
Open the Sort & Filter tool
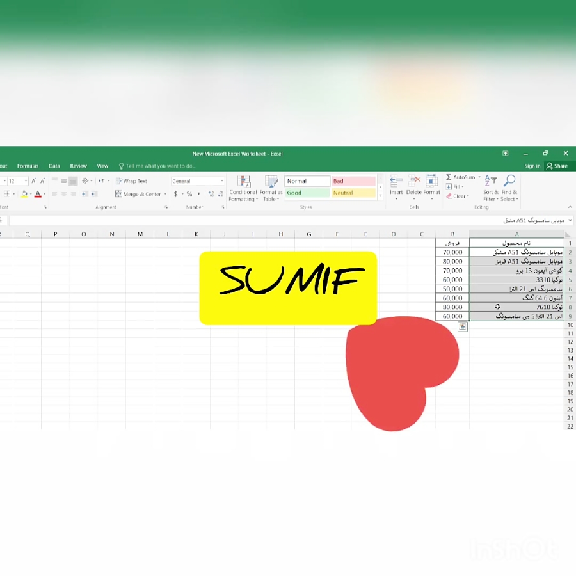pyautogui.click(x=491, y=182)
